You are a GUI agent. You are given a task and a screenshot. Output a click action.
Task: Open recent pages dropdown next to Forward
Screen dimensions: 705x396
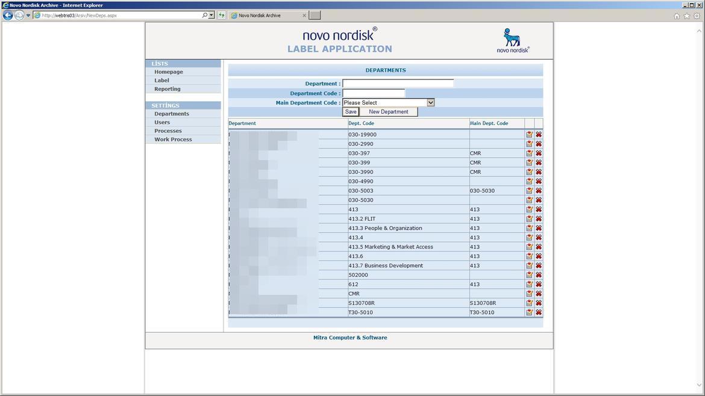28,15
